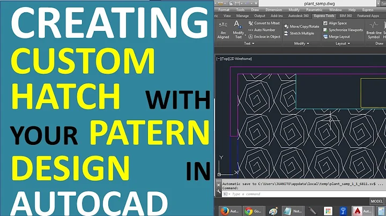Open the Modify Text dropdown arrow
The image size is (386, 216).
click(245, 36)
